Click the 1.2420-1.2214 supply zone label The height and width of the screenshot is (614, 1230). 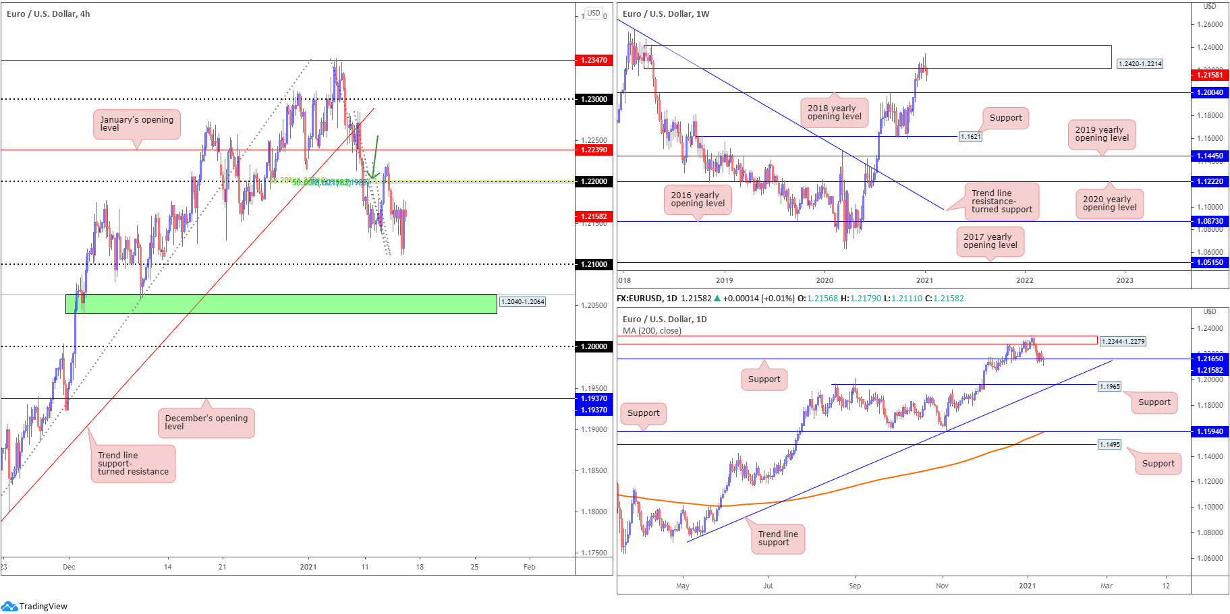point(1140,64)
